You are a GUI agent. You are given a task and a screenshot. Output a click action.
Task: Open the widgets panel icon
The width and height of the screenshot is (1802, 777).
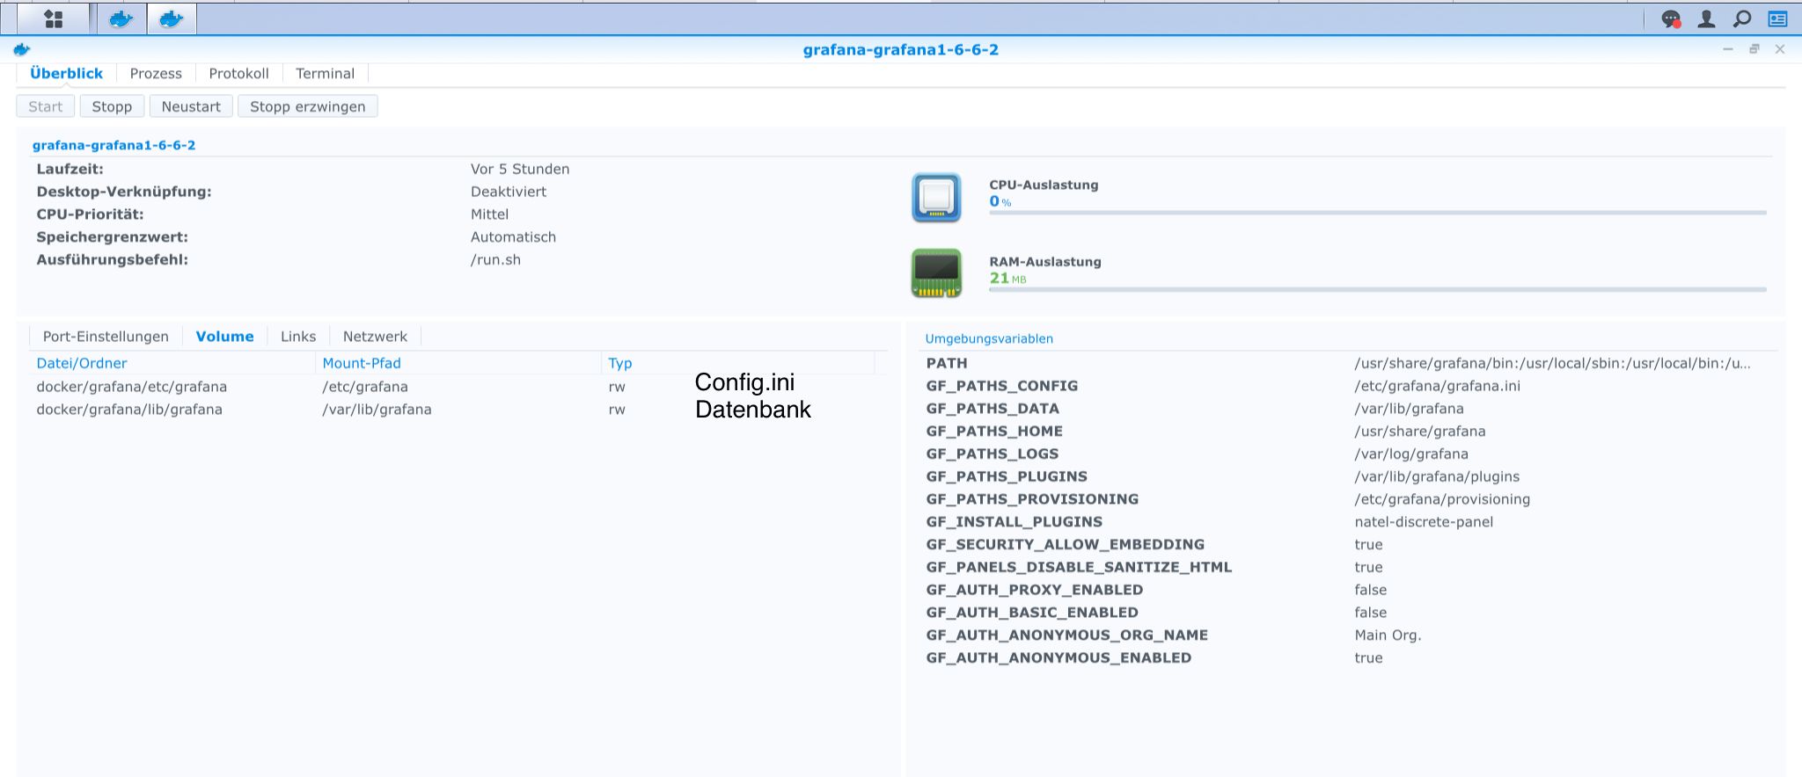coord(1778,19)
